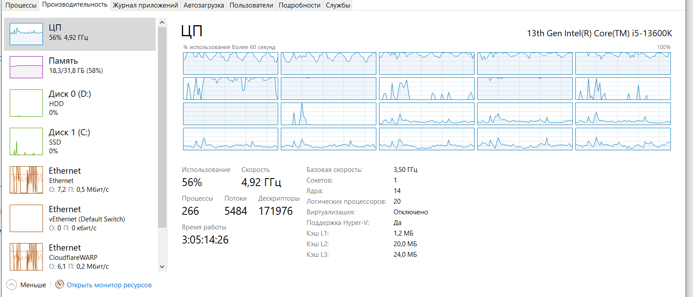Open the Журнал приложений tab
693x297 pixels.
tap(145, 5)
